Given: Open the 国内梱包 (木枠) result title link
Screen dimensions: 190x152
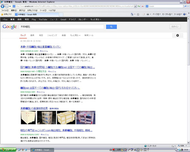Looking at the screenshot, I should point(58,67).
